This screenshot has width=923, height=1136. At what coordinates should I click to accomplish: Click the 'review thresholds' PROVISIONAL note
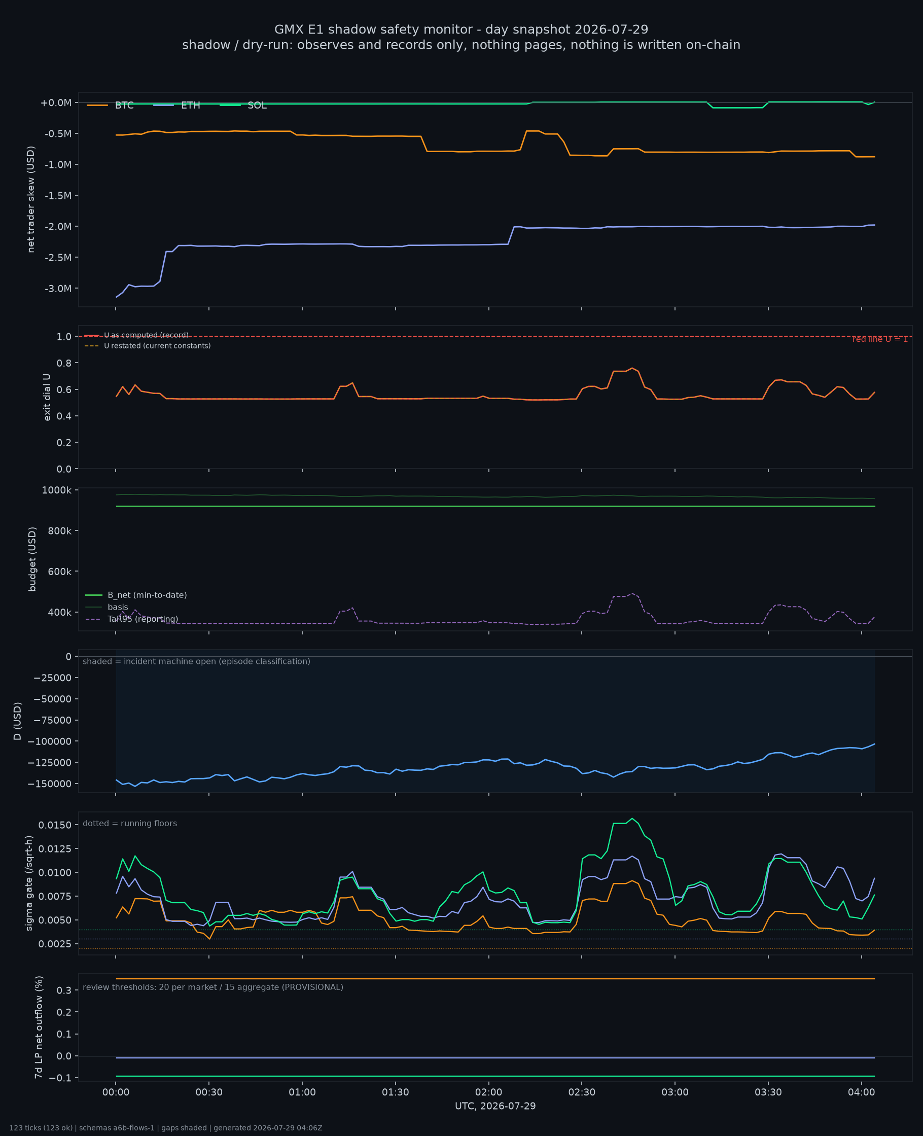coord(213,987)
